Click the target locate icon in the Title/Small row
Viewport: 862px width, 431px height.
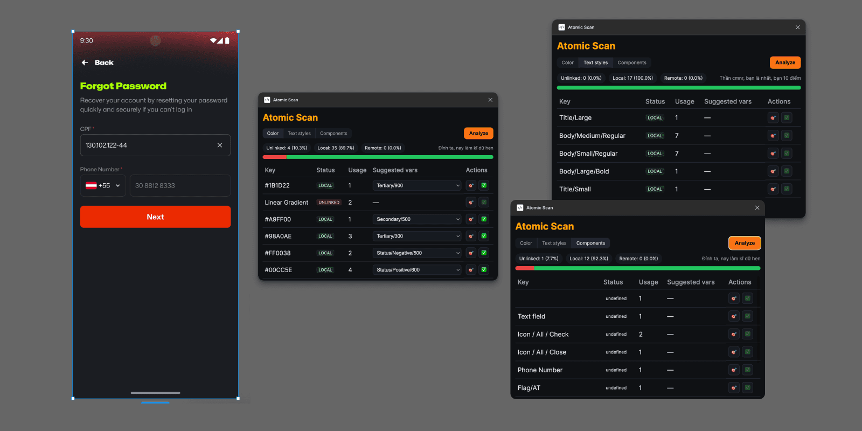pos(773,189)
